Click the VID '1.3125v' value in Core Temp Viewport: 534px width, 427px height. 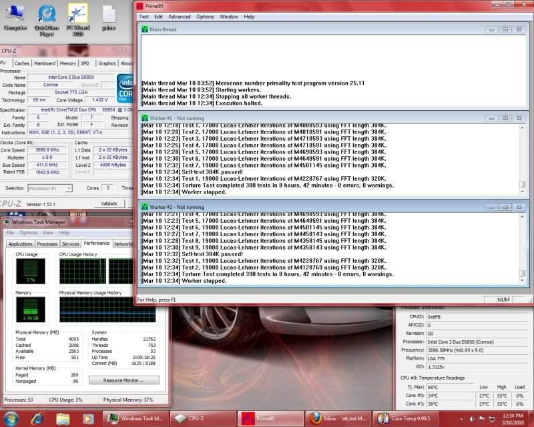(x=477, y=367)
